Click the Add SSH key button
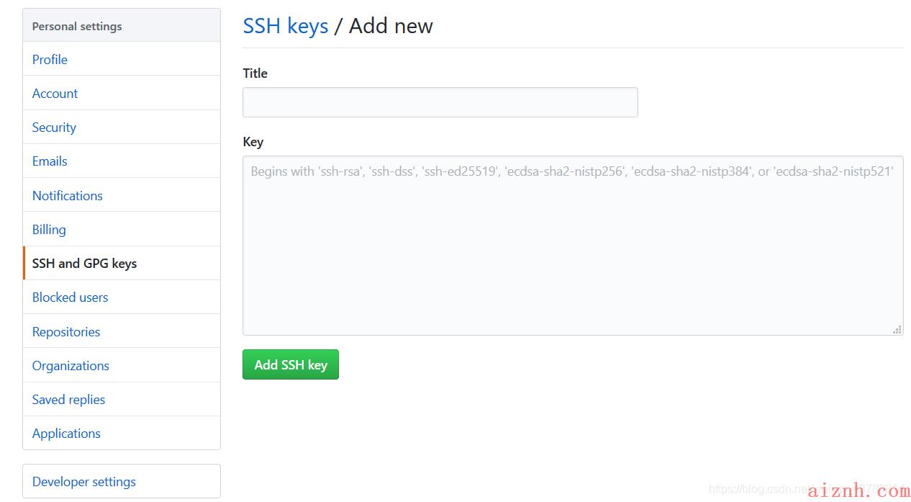 pos(291,364)
